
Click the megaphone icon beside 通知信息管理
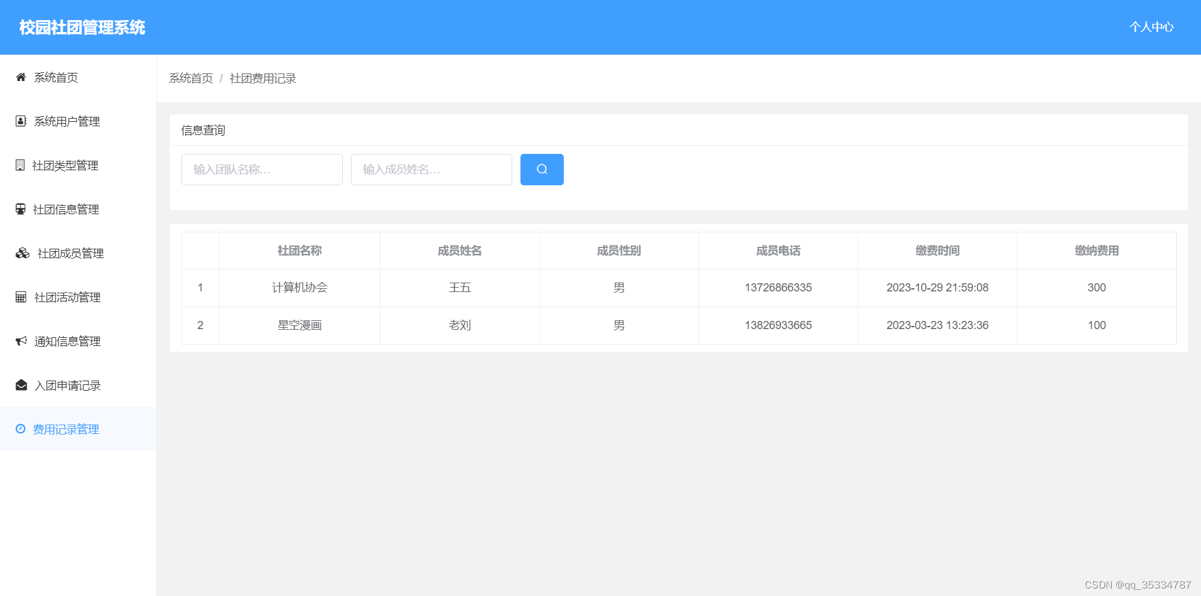[x=21, y=341]
